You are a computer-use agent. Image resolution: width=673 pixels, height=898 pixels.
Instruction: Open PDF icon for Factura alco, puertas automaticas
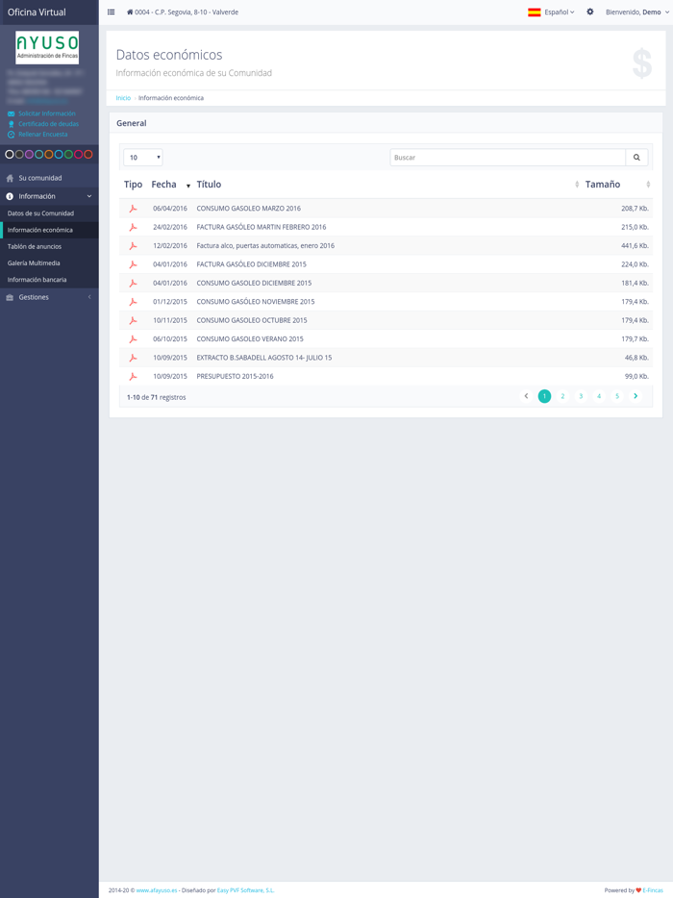coord(133,246)
